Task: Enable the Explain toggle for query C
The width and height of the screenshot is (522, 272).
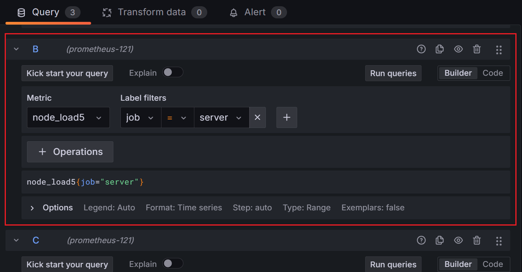Action: 173,263
